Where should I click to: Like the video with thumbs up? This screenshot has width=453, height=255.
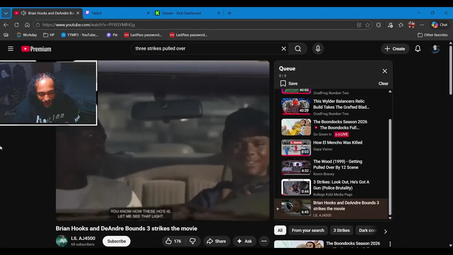click(173, 241)
